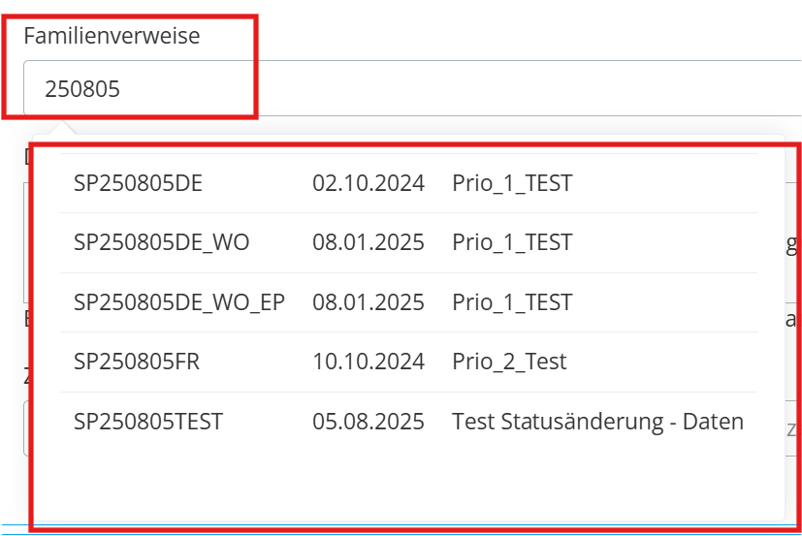Click Prio_1_TEST next to SP250805DE_WO_EP
This screenshot has width=802, height=536.
pos(512,302)
